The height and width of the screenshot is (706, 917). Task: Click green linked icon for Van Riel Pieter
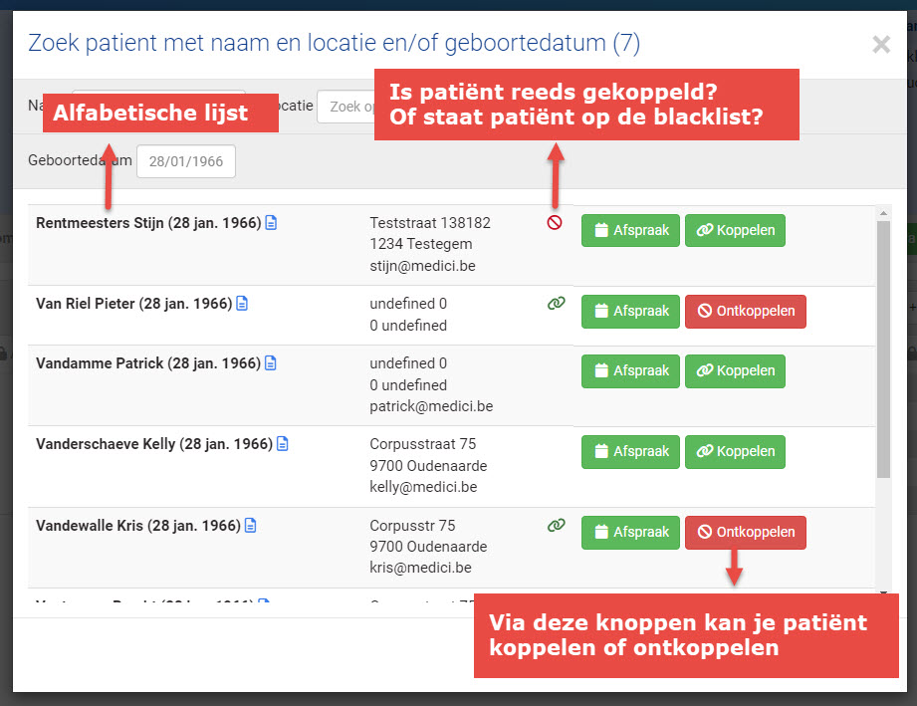[557, 303]
